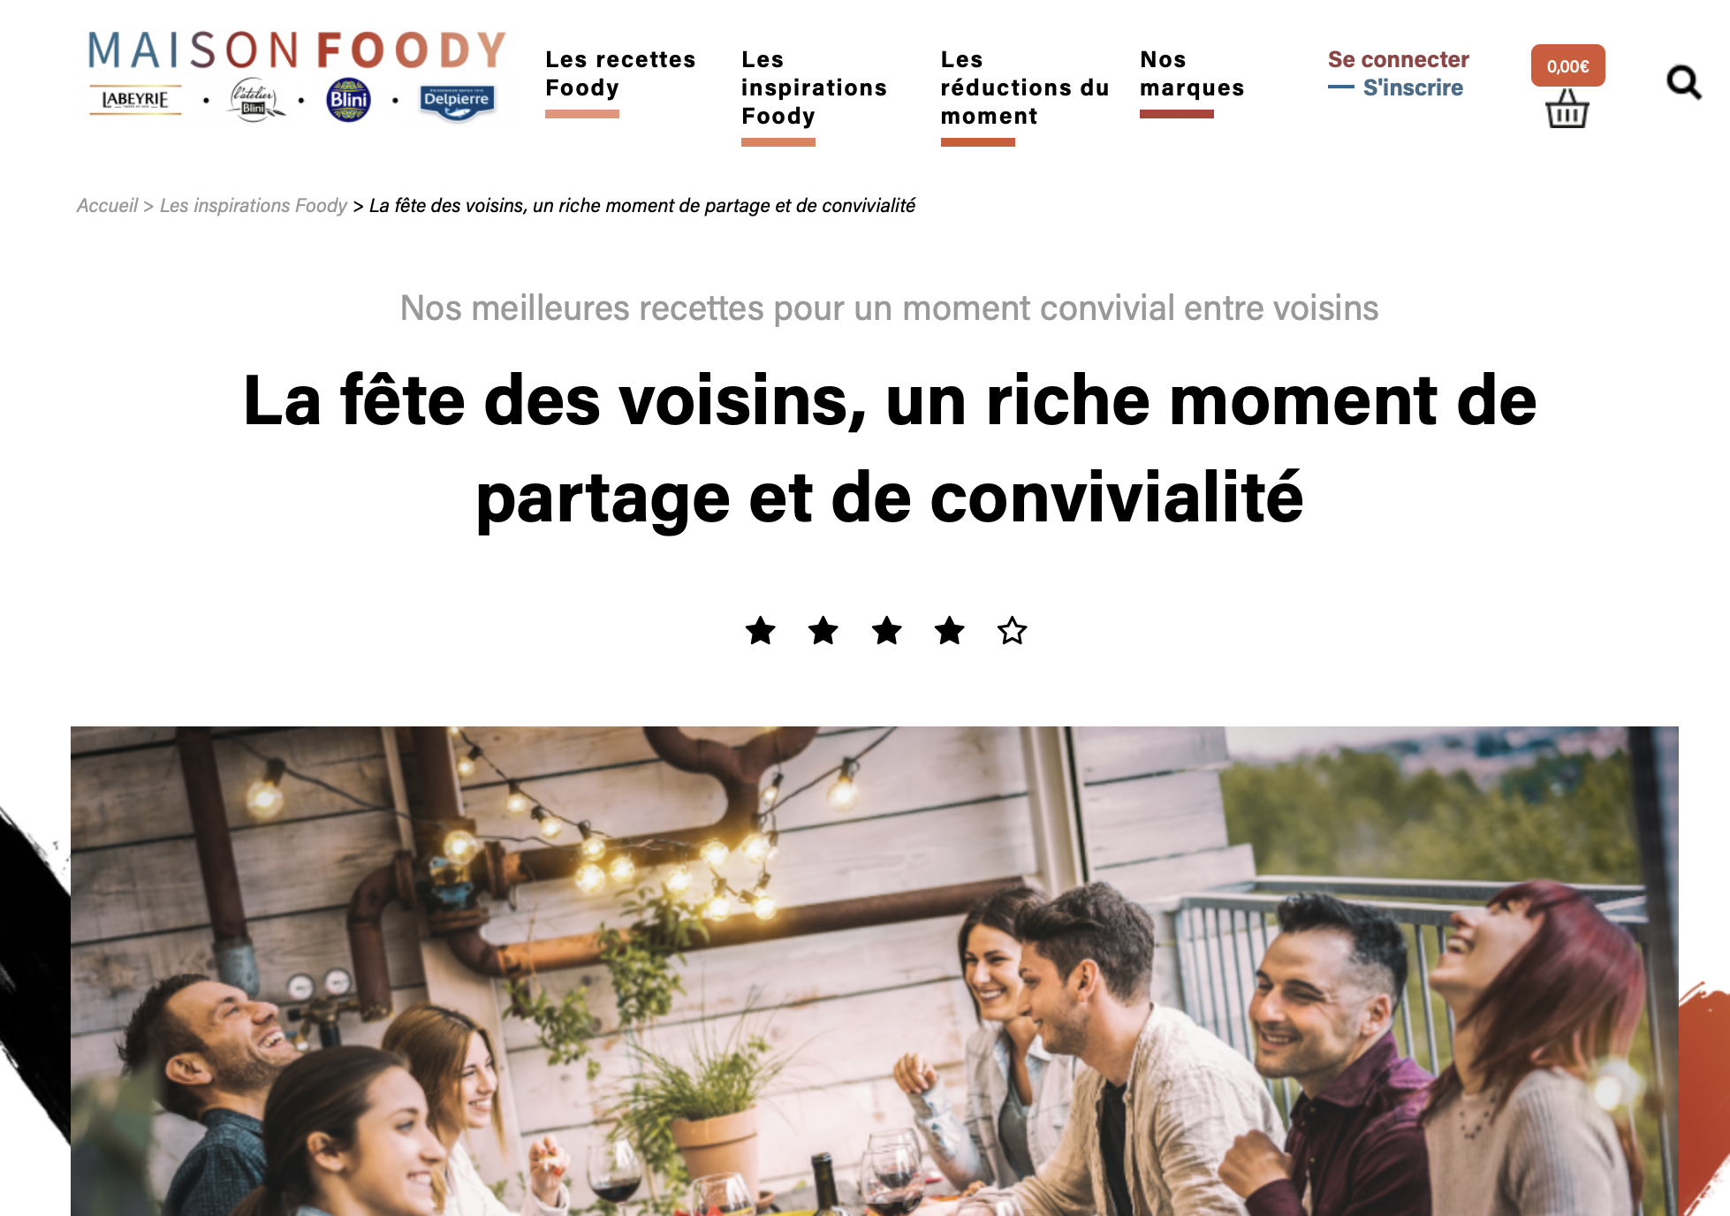Open Nos marques menu
Screen dimensions: 1730x1216
pyautogui.click(x=1192, y=73)
